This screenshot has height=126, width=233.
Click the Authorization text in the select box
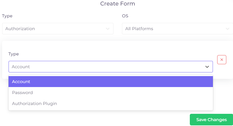tap(20, 29)
